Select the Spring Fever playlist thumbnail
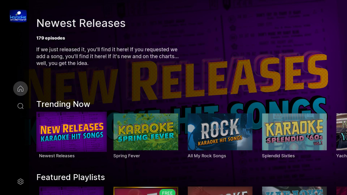 pyautogui.click(x=146, y=132)
